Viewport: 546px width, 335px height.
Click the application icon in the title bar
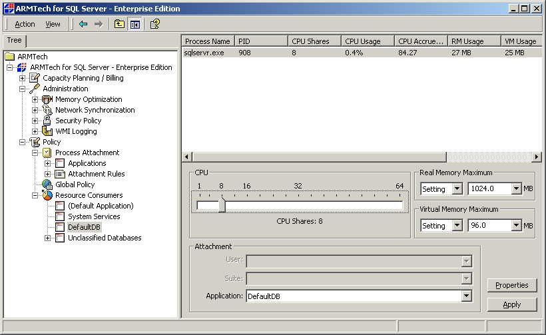[x=9, y=9]
